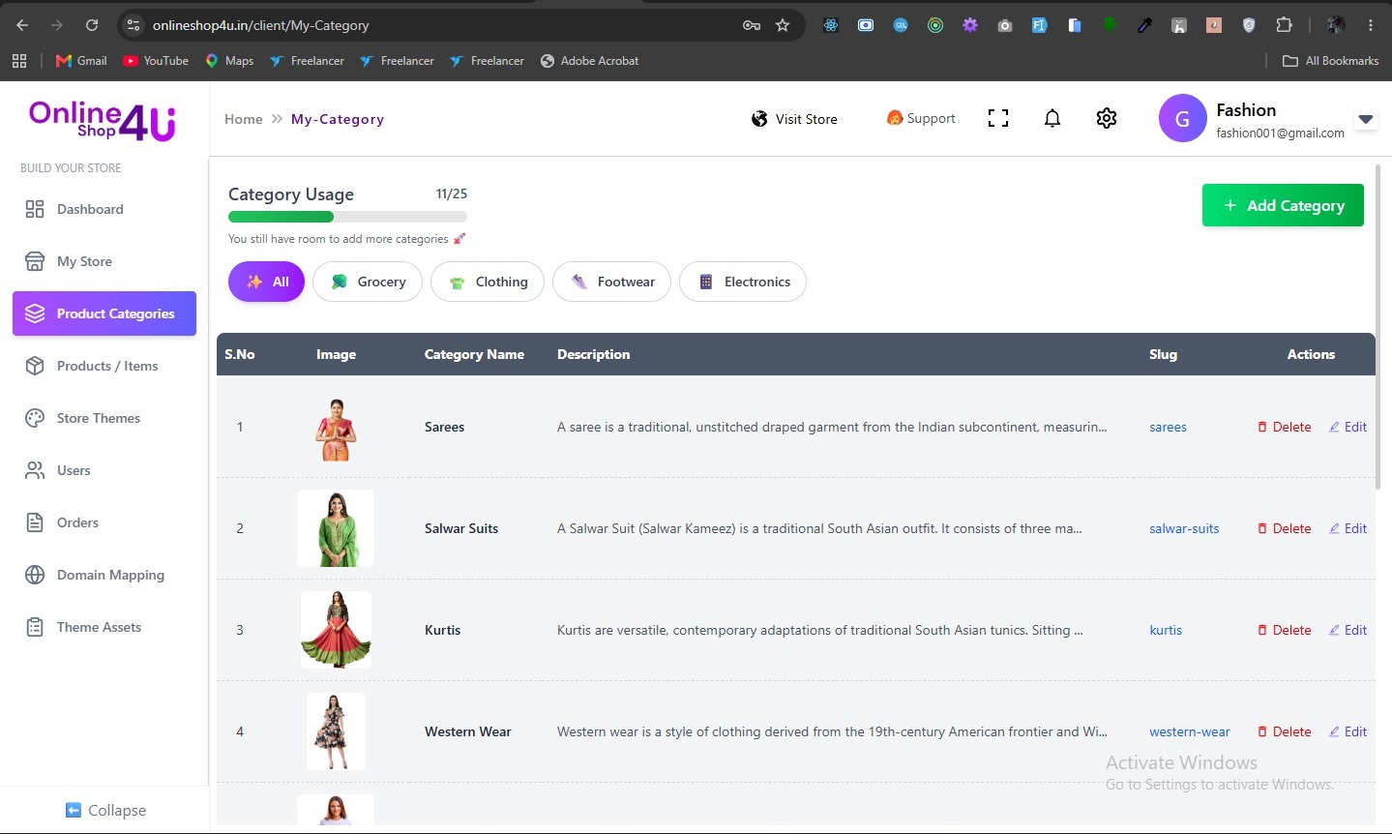Open Theme Assets page
Screen dimensions: 1392x834
pos(83,627)
